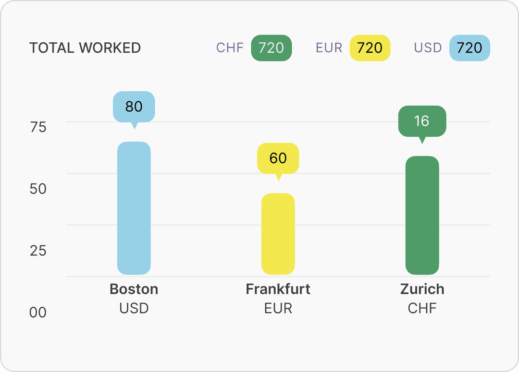Select the blue Boston bar
Viewport: 519px width, 372px height.
click(x=134, y=208)
